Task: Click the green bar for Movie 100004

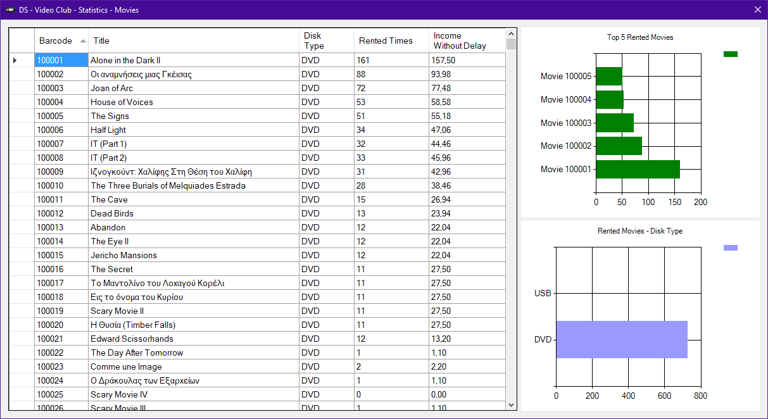Action: click(610, 99)
